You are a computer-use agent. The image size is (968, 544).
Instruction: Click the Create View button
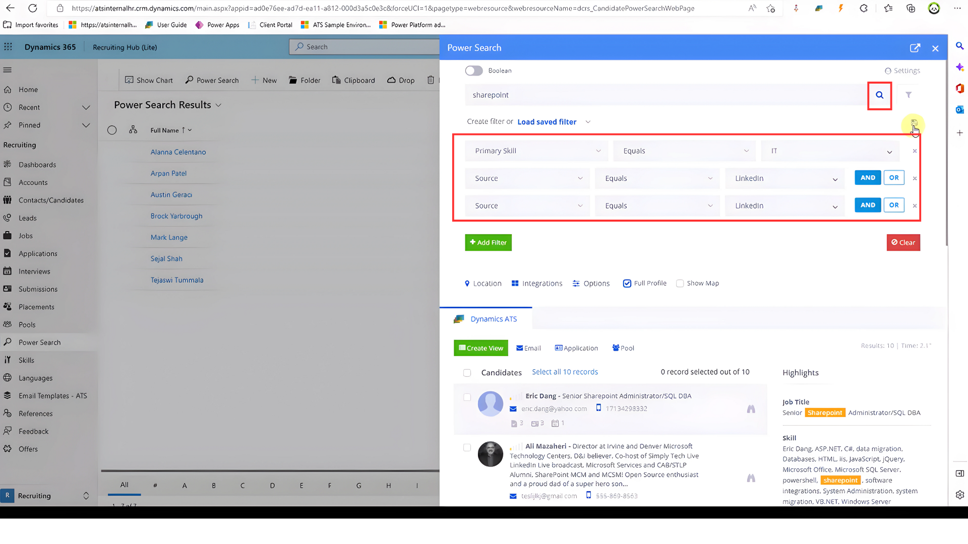pyautogui.click(x=480, y=348)
